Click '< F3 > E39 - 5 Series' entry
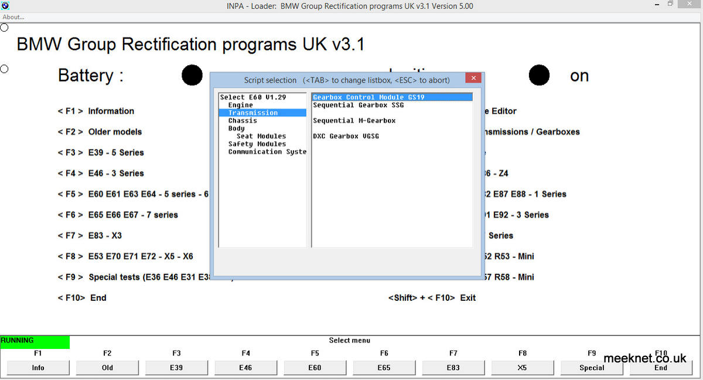The width and height of the screenshot is (703, 380). 101,152
